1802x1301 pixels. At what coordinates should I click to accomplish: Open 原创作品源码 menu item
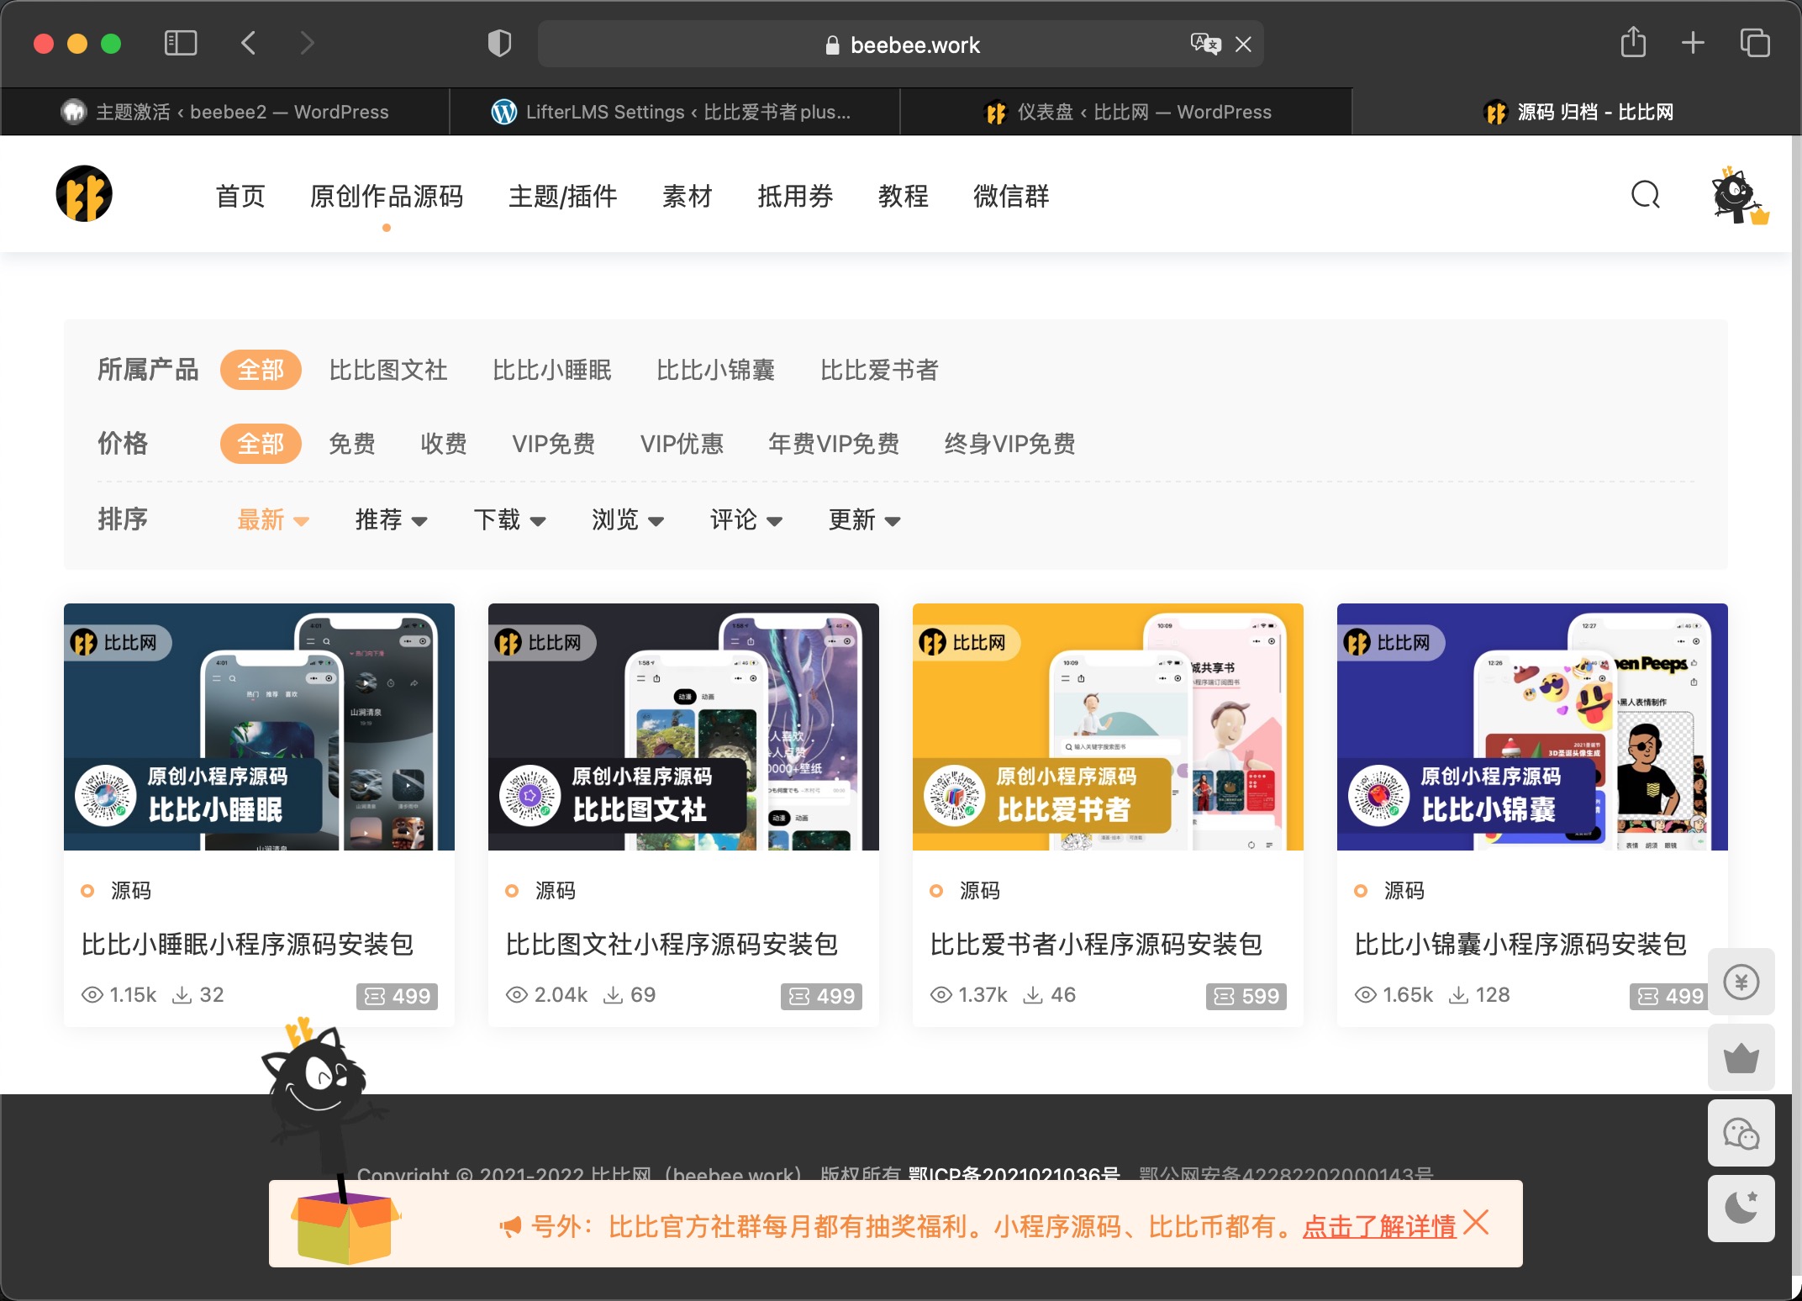pos(387,196)
